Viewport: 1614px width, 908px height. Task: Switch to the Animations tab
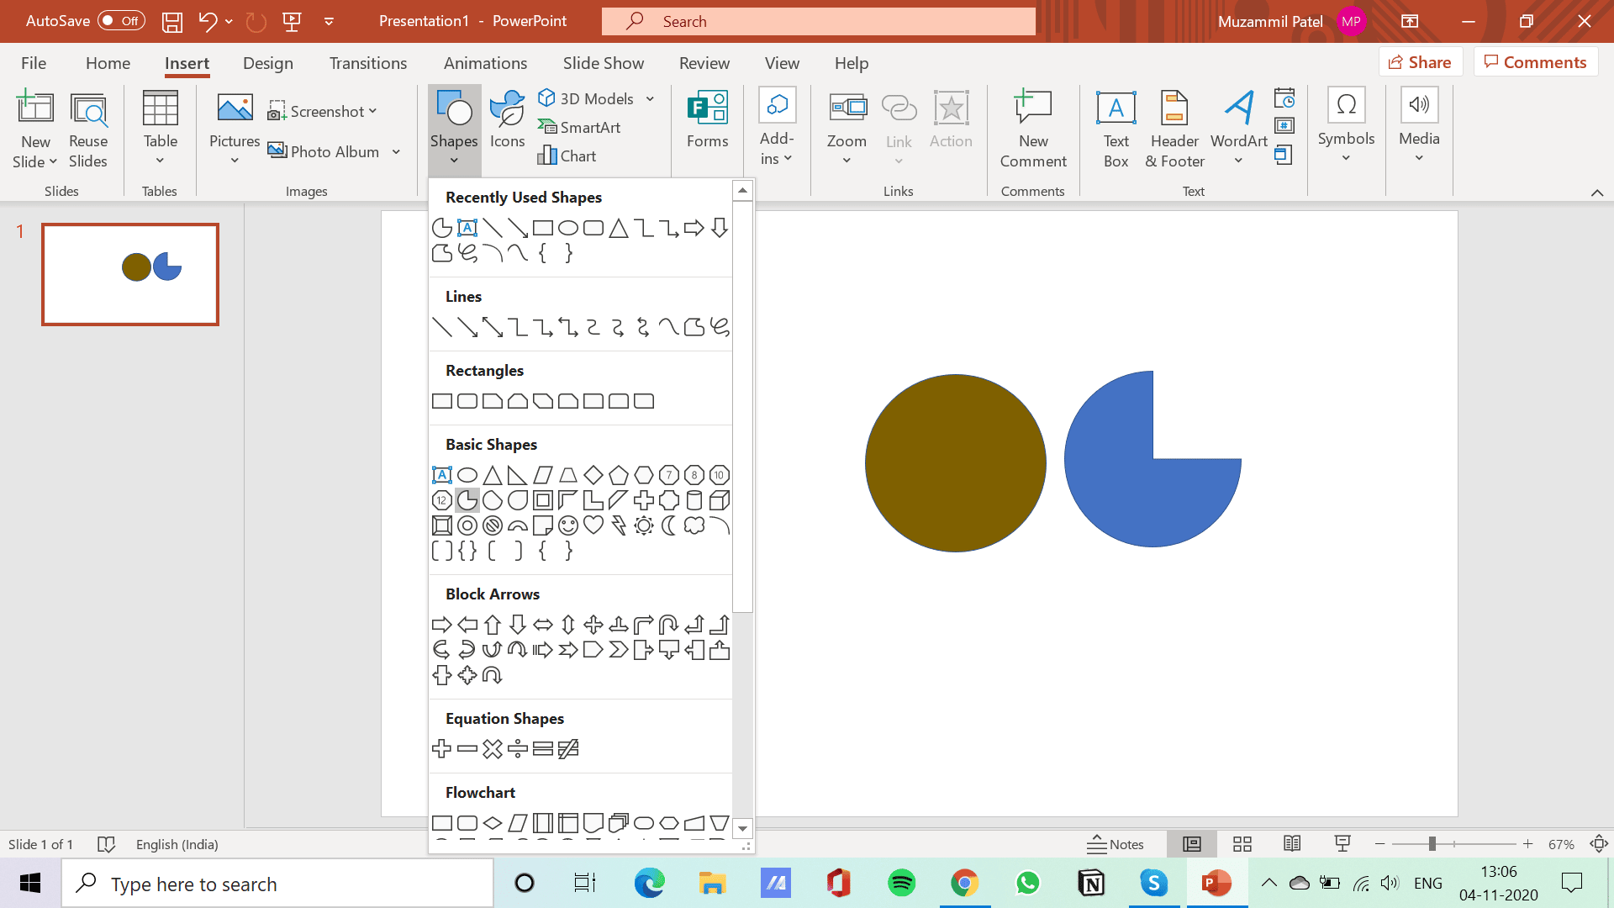(x=485, y=63)
